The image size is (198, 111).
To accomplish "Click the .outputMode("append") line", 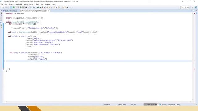I will pos(37,59).
